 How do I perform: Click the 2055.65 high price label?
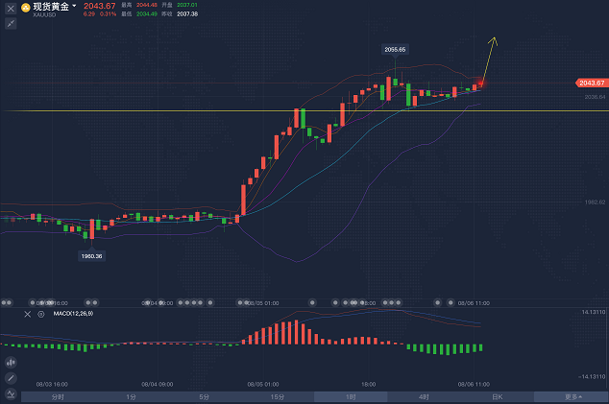pyautogui.click(x=394, y=49)
